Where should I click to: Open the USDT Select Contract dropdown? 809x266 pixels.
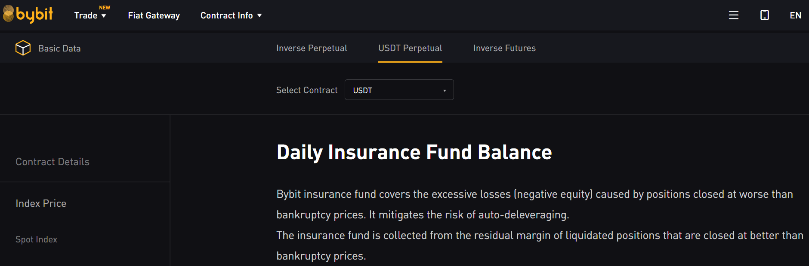click(399, 90)
